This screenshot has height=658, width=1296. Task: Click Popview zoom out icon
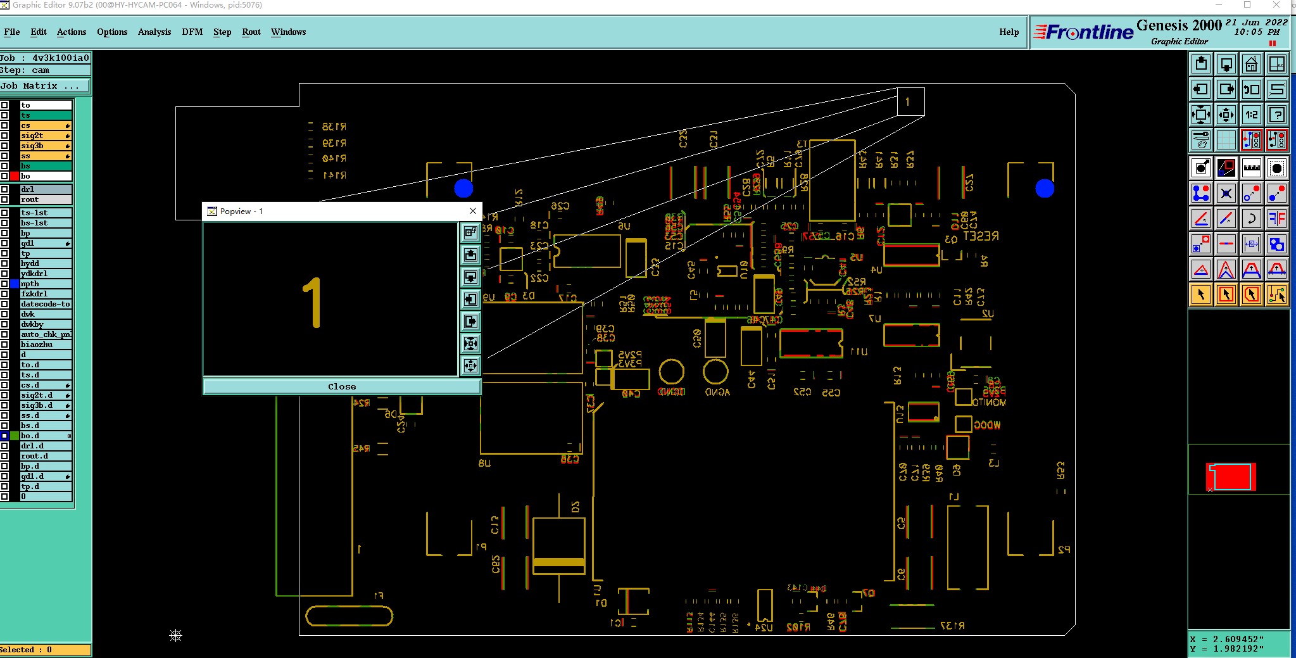tap(470, 365)
